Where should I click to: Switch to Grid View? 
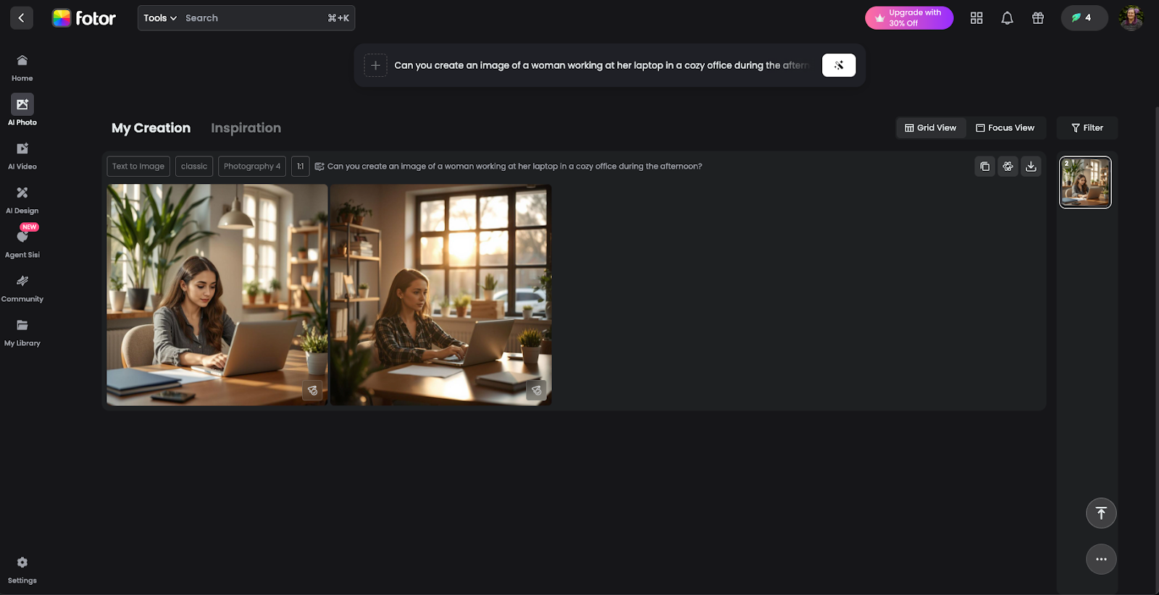coord(931,128)
